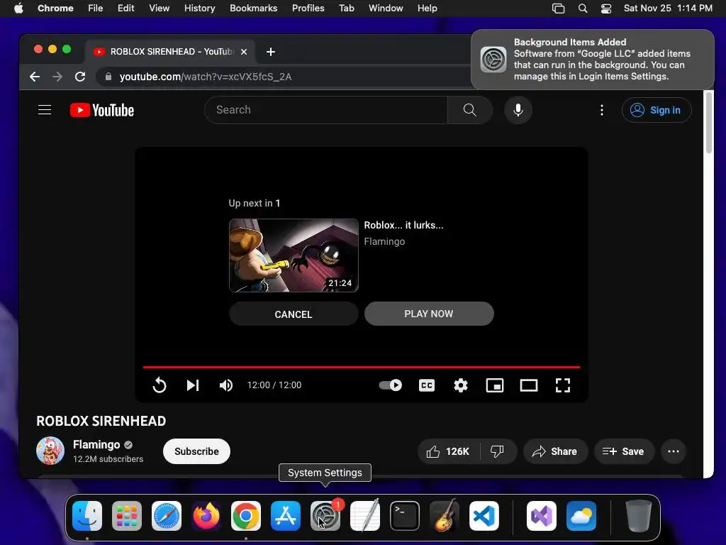Screen dimensions: 726x545
Task: Click the ROBLOX SIRENHEAD video title
Action: point(101,421)
